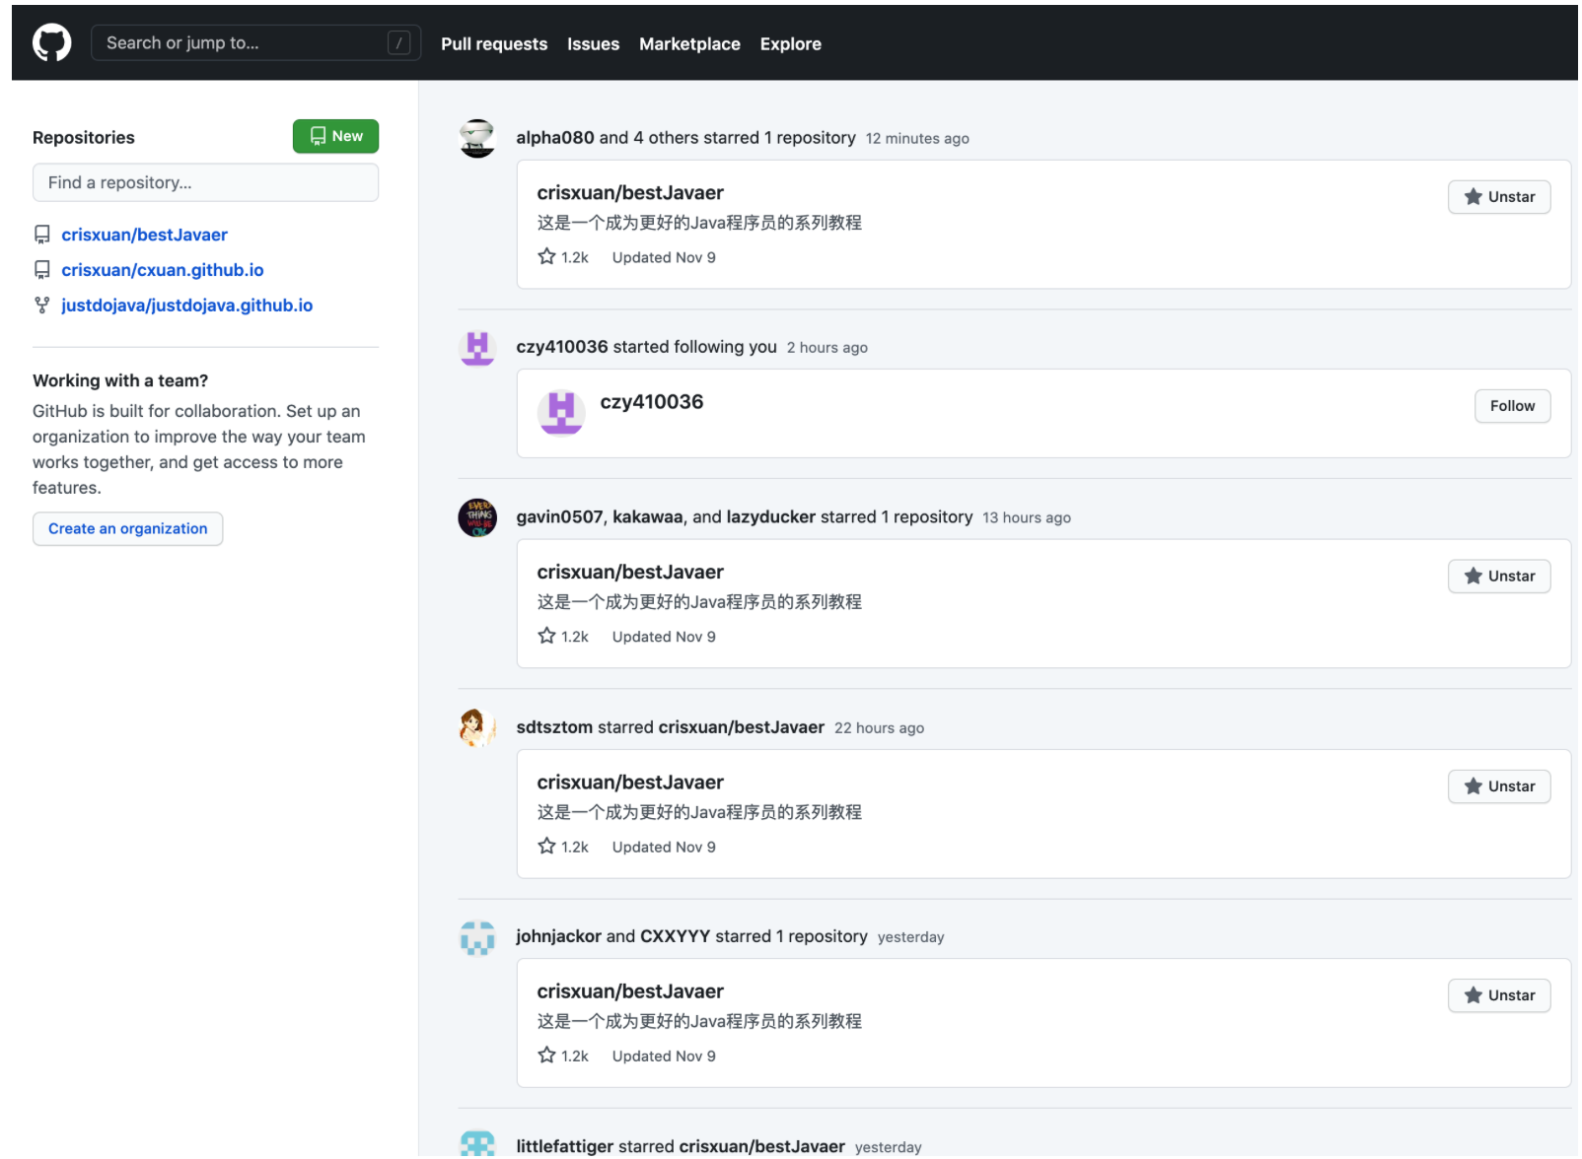The height and width of the screenshot is (1159, 1582).
Task: Open Pull requests in top navigation
Action: pos(494,44)
